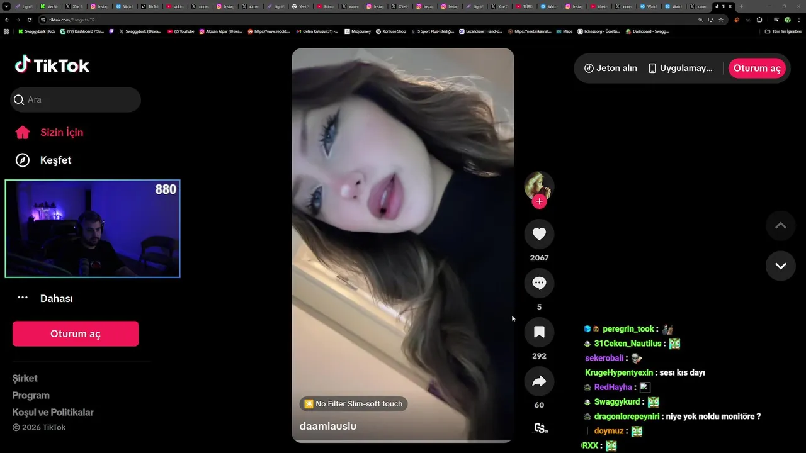The image size is (806, 453).
Task: Open the Tüm Yer İşaretleri bookmarks folder
Action: point(785,31)
